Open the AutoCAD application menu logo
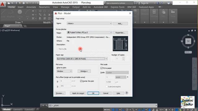The image size is (198, 111). [x=2, y=4]
